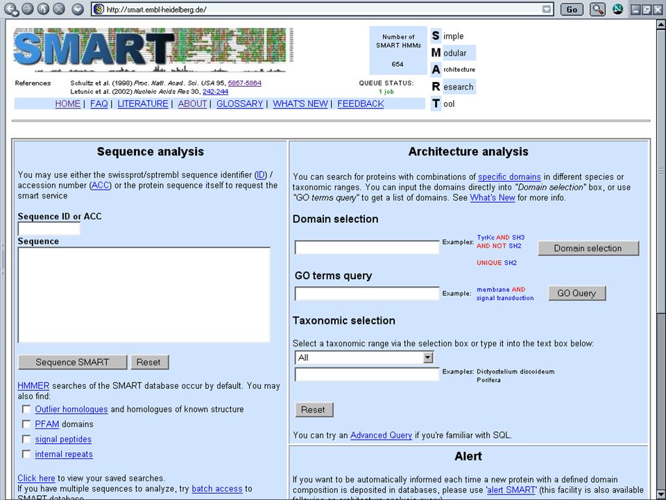Click the site icon in the address bar
666x500 pixels.
(99, 9)
